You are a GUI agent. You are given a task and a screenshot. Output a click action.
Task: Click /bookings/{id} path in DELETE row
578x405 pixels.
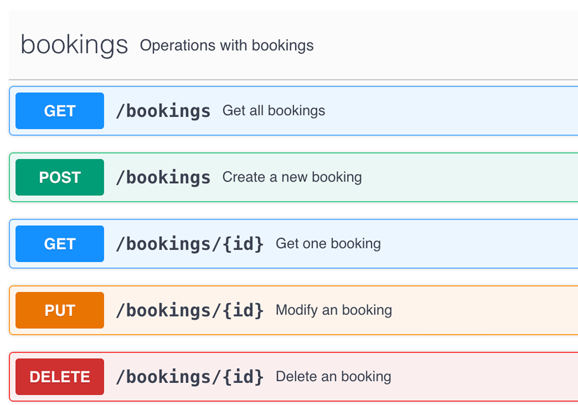190,377
